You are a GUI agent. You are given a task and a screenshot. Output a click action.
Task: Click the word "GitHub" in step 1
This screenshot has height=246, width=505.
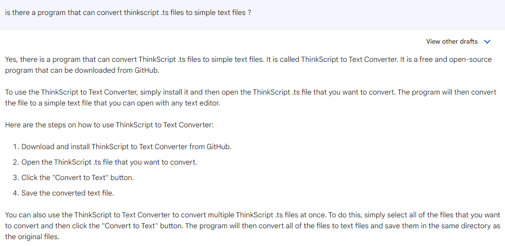click(219, 146)
